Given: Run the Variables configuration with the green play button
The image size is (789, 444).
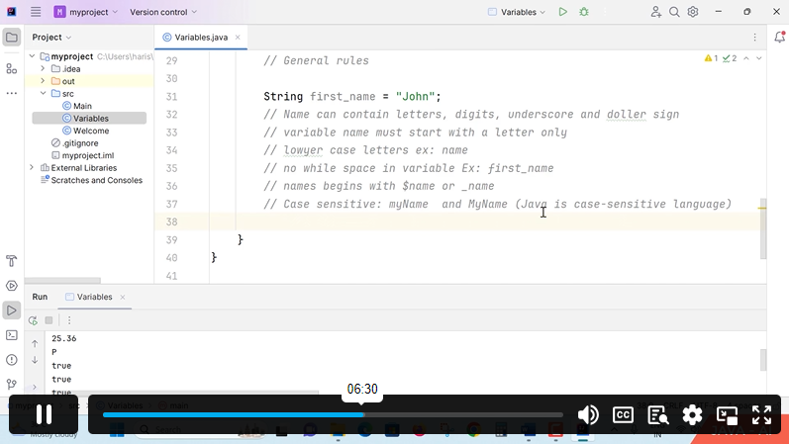Looking at the screenshot, I should click(562, 12).
